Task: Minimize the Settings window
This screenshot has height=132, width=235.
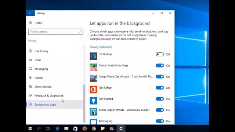Action: [x=153, y=13]
